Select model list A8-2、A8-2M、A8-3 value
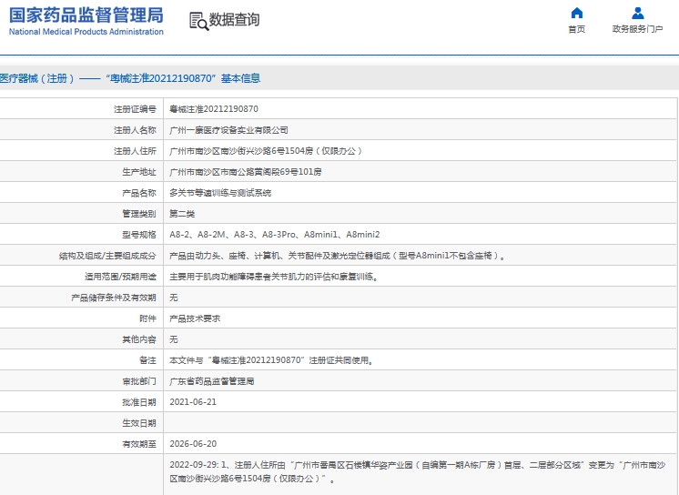The height and width of the screenshot is (495, 679). tap(275, 235)
